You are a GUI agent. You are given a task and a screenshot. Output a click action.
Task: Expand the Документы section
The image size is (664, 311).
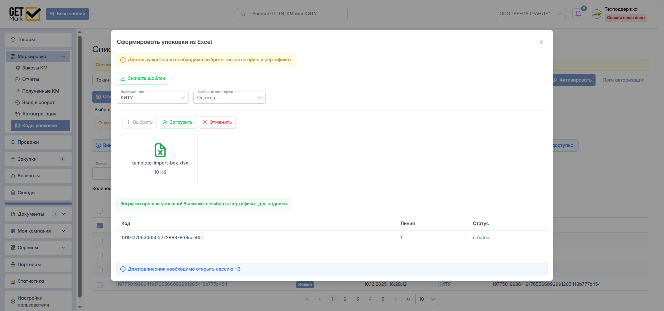pyautogui.click(x=38, y=214)
